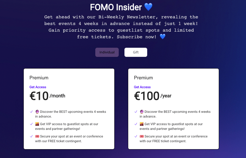The image size is (246, 158).
Task: Click checkmark beside monthly VIP access item
Action: click(31, 124)
